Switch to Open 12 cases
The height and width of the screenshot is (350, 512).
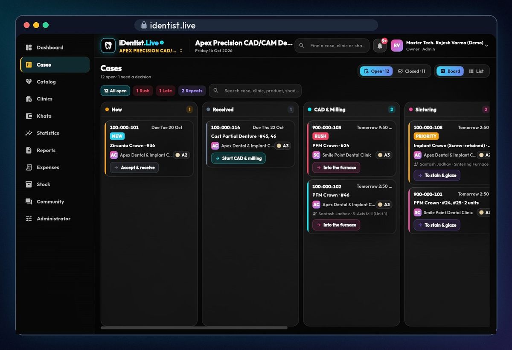376,71
